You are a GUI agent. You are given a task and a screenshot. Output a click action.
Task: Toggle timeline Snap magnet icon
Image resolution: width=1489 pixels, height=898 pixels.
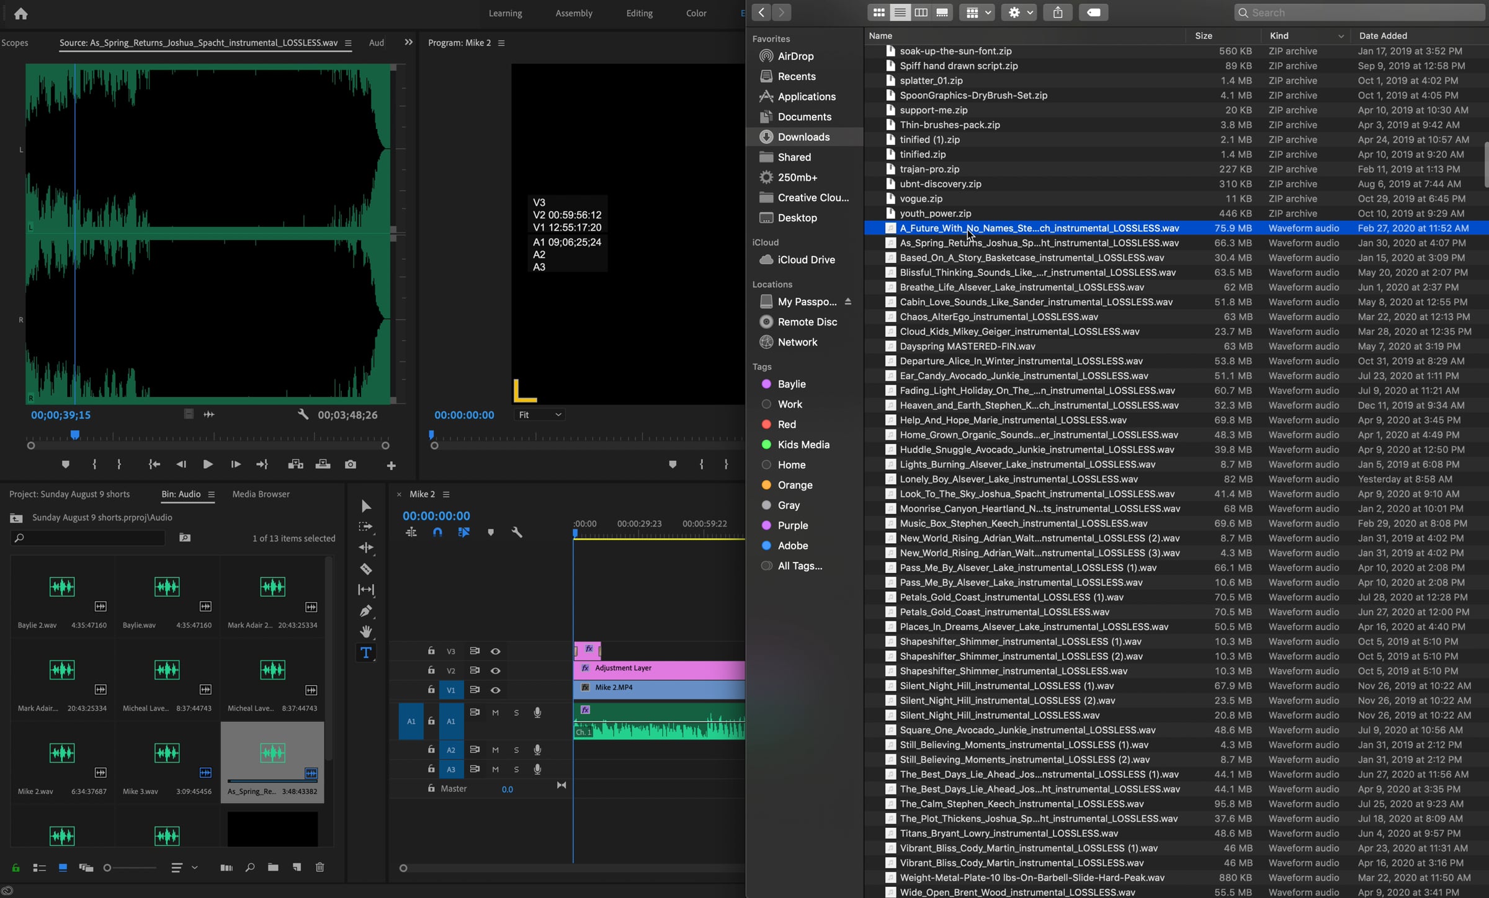437,532
